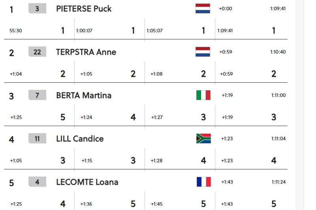316x210 pixels.
Task: Click bib number 7 badge
Action: (37, 95)
